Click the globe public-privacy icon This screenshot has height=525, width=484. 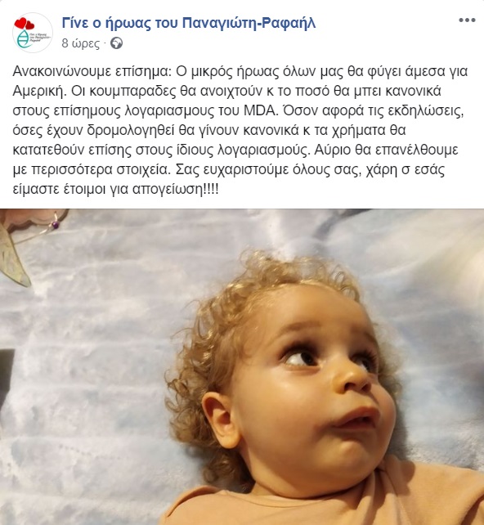tap(116, 43)
